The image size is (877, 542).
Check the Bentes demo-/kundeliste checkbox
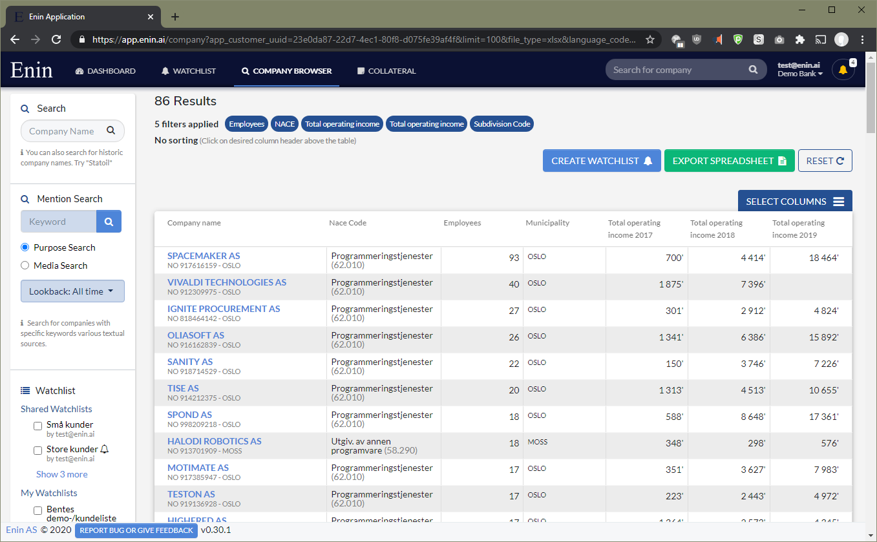coord(38,511)
